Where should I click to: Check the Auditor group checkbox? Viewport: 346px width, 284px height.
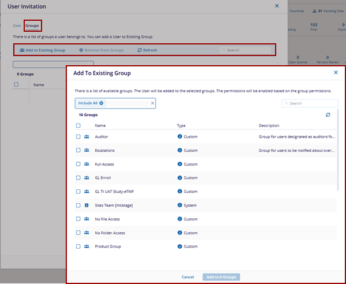point(78,137)
